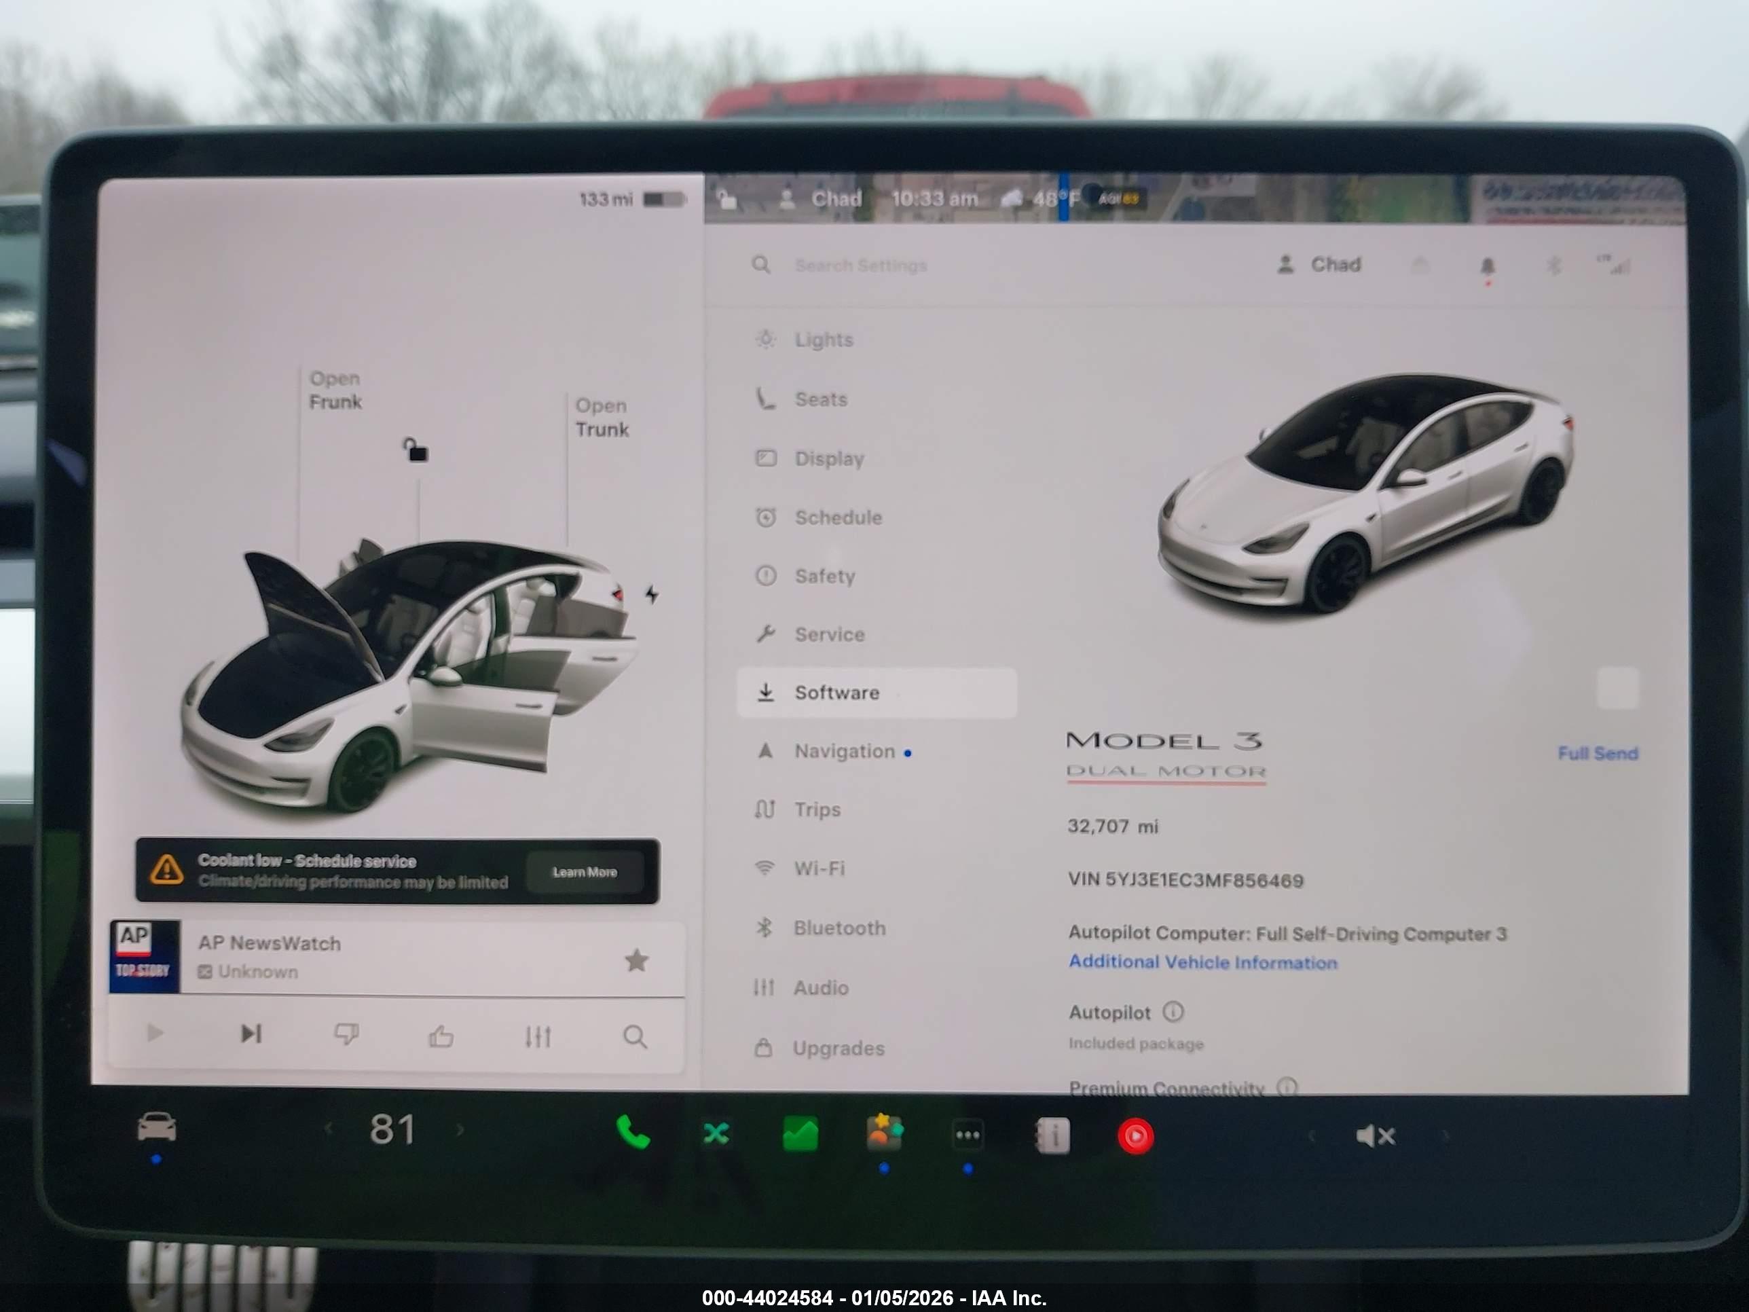Image resolution: width=1749 pixels, height=1312 pixels.
Task: Tap the lock icon in status bar
Action: pyautogui.click(x=727, y=198)
